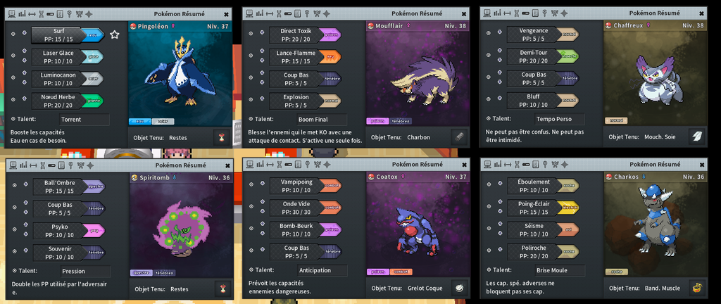Open the notebook icon in Moufflair's résumé toolbar
Viewport: 721px width, 304px height.
coord(298,13)
